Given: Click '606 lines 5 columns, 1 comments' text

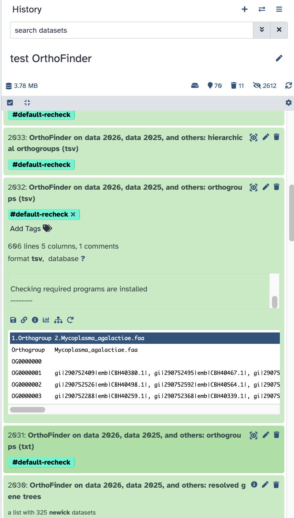Looking at the screenshot, I should coord(63,246).
